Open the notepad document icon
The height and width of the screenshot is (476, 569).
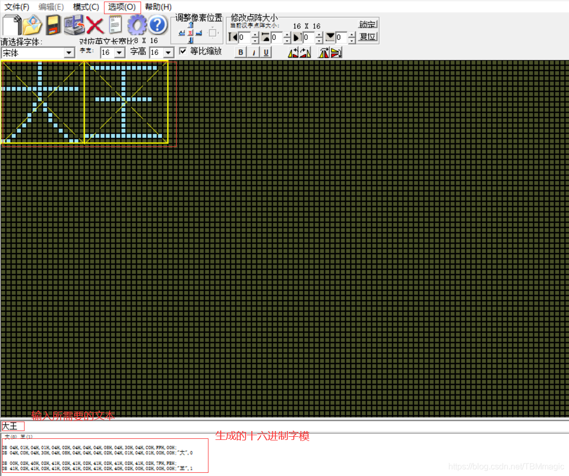point(115,25)
